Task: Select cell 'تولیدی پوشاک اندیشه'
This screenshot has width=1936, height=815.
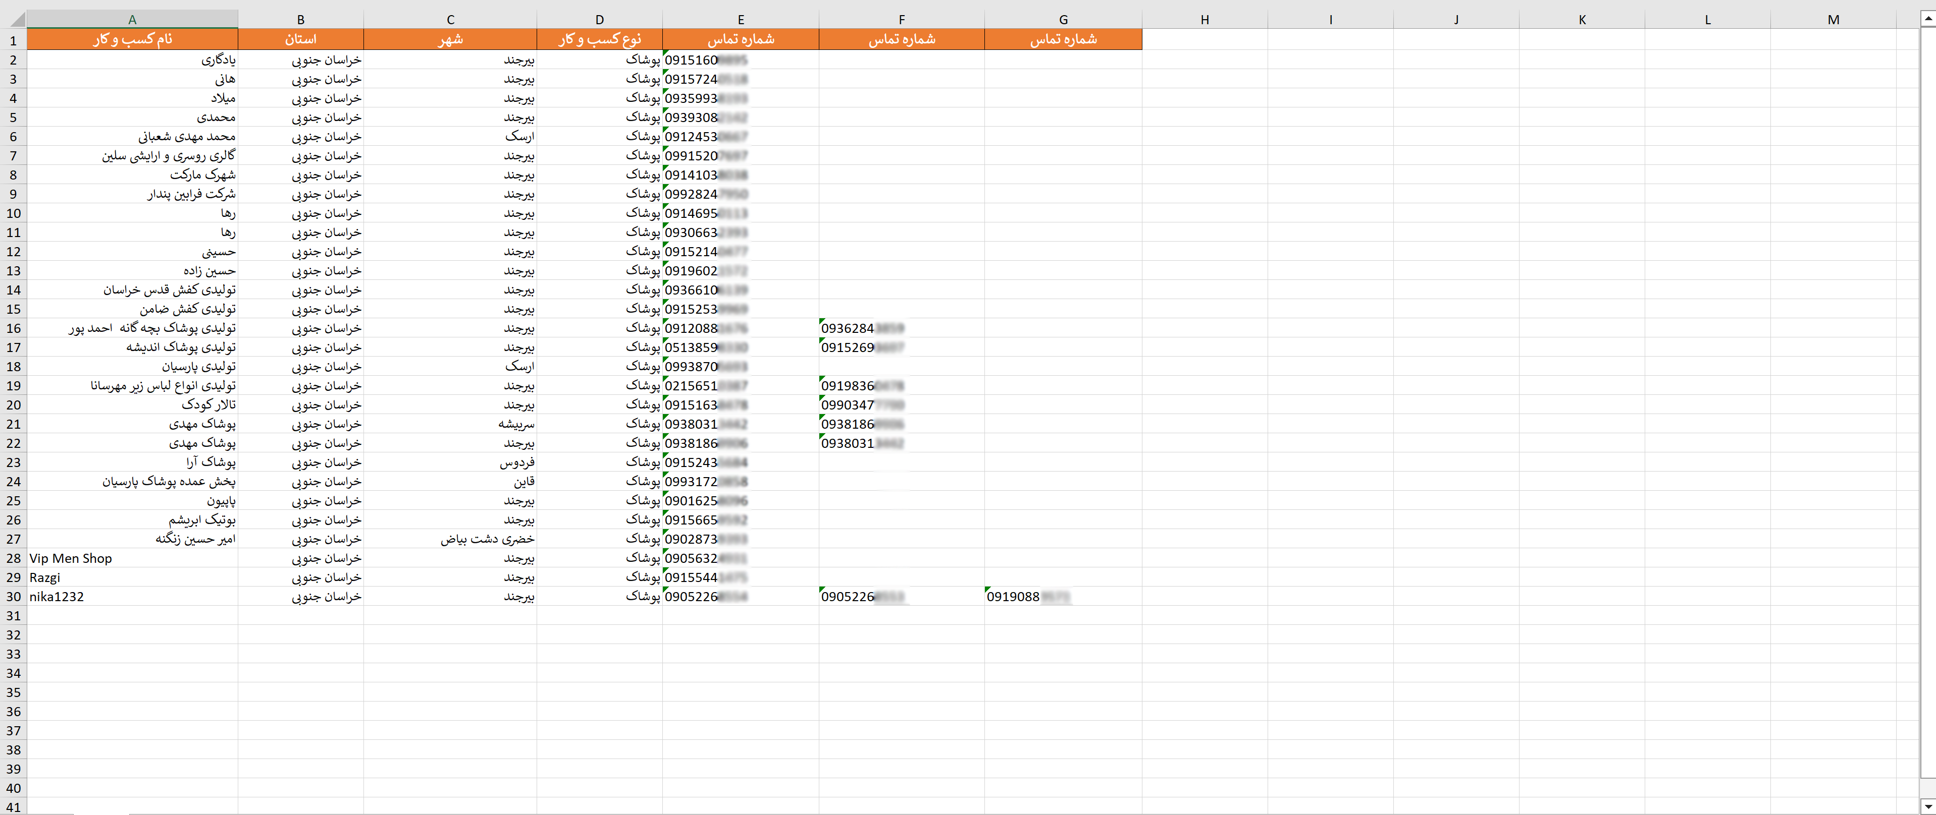Action: [132, 347]
